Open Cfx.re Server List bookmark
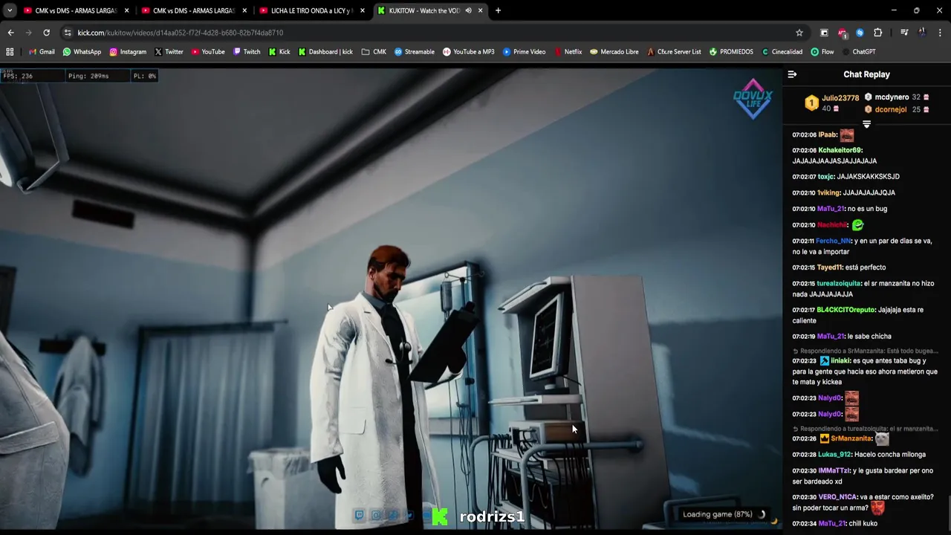This screenshot has width=951, height=535. (x=674, y=52)
